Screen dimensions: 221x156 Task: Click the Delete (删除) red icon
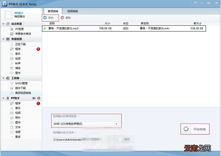62,18
